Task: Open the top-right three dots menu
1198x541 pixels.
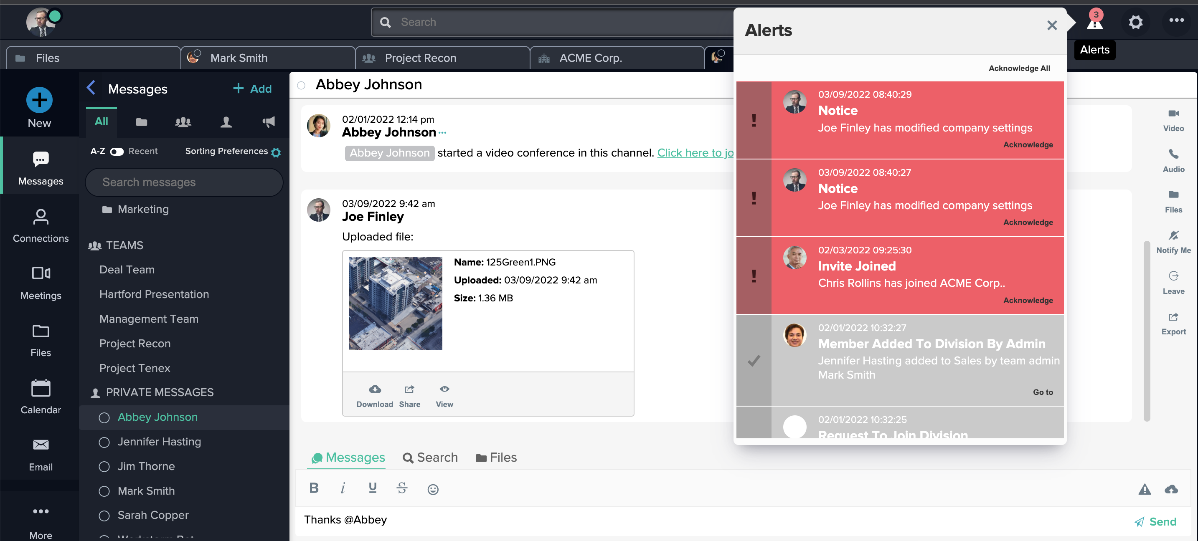Action: click(1176, 20)
